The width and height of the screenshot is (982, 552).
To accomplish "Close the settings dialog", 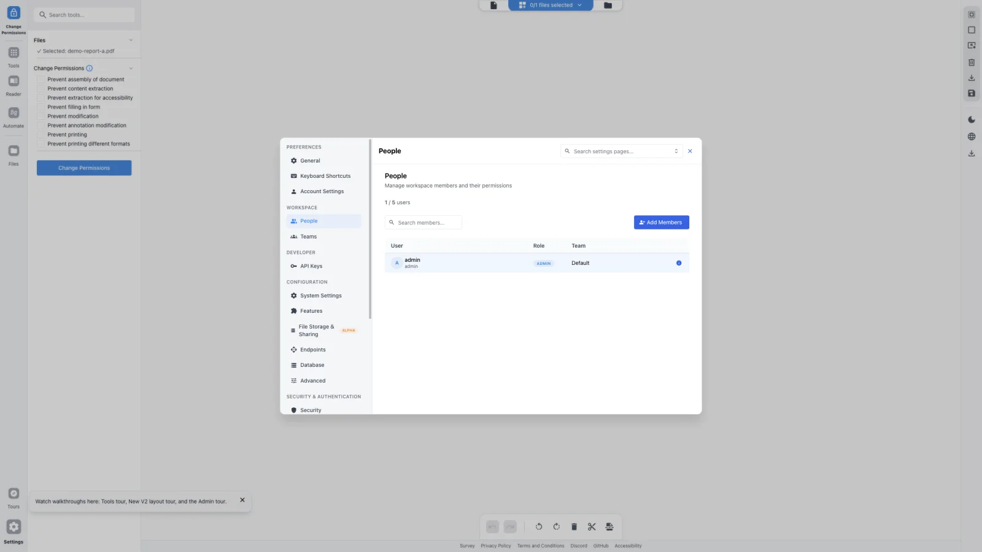I will [x=690, y=151].
